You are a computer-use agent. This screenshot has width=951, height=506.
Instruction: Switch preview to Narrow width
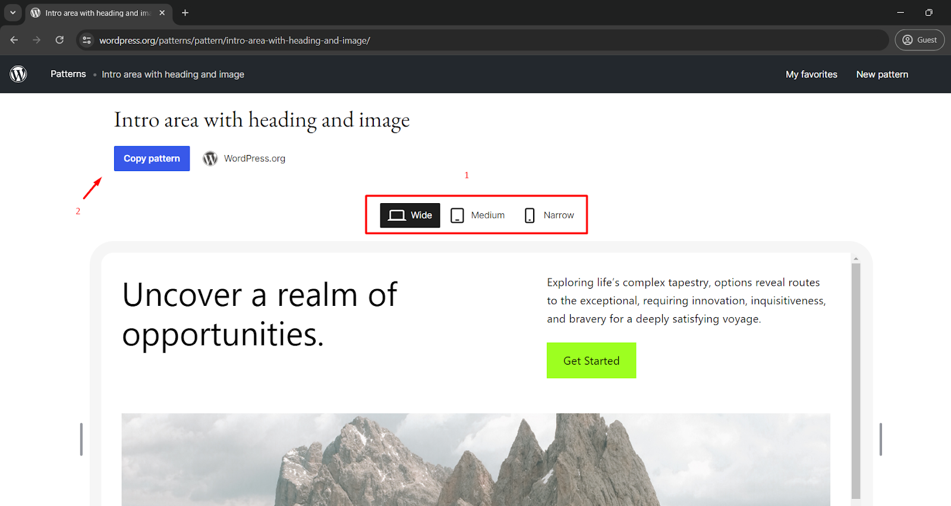tap(549, 215)
